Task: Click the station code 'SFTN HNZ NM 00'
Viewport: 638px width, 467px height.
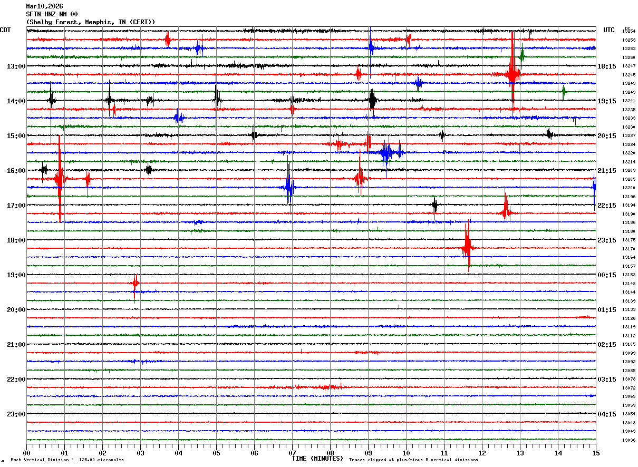Action: [x=52, y=14]
